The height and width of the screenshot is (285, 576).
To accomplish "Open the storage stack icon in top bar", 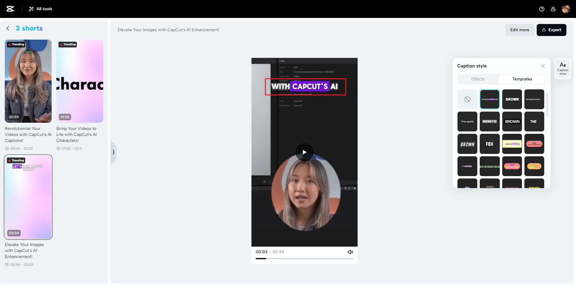I will (553, 9).
